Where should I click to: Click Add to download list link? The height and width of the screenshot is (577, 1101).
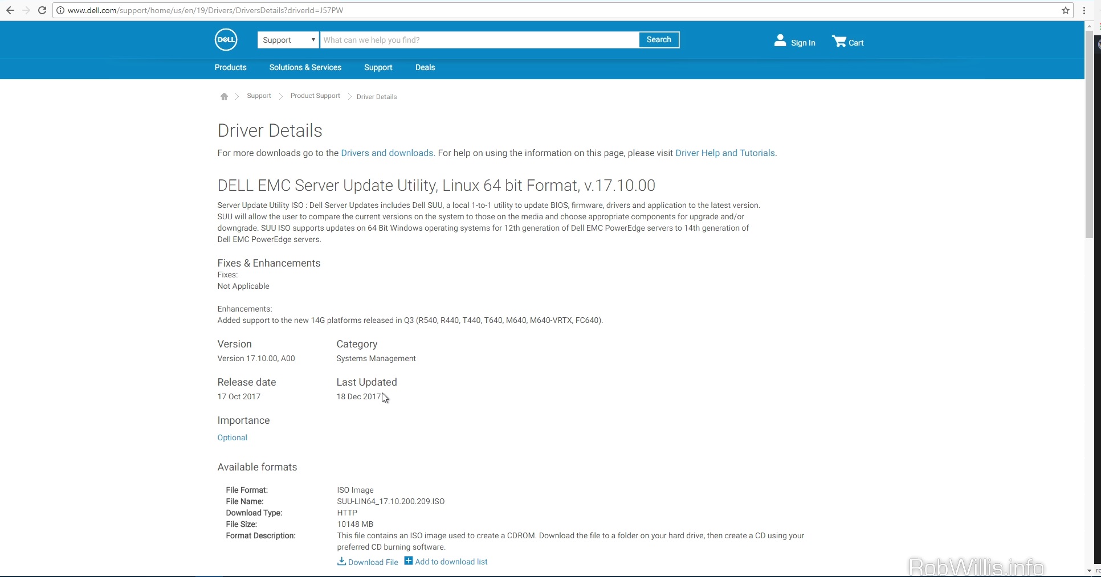click(x=451, y=562)
